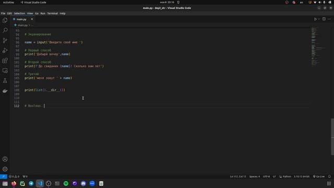Image resolution: width=334 pixels, height=188 pixels.
Task: Click the forwarded ports status item
Action: (x=25, y=177)
